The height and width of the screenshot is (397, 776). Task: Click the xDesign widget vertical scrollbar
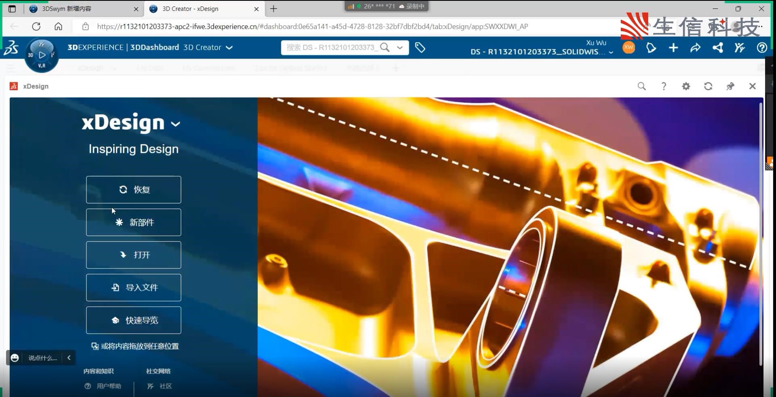(x=760, y=234)
